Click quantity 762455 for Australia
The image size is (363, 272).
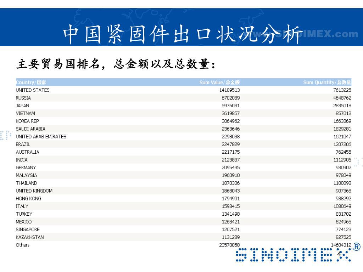coord(344,152)
